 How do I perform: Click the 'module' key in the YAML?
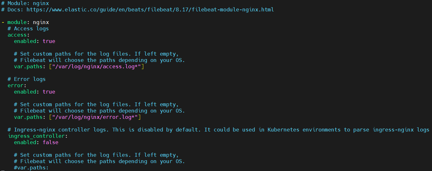17,22
